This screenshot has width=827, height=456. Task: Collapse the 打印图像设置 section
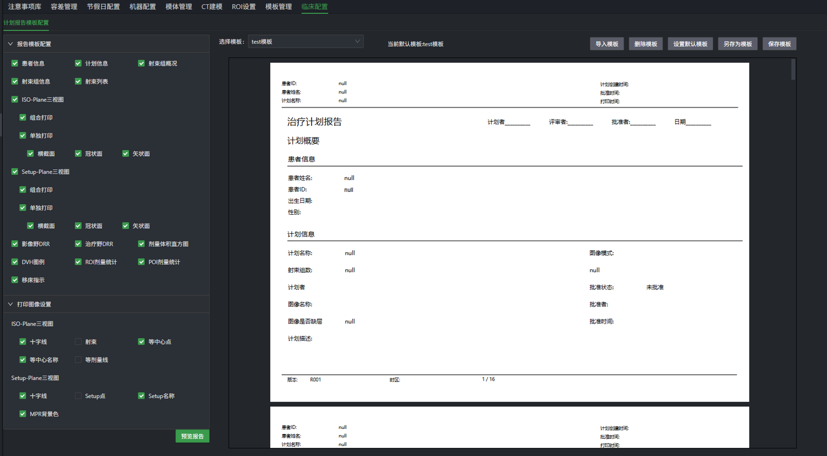(x=10, y=304)
